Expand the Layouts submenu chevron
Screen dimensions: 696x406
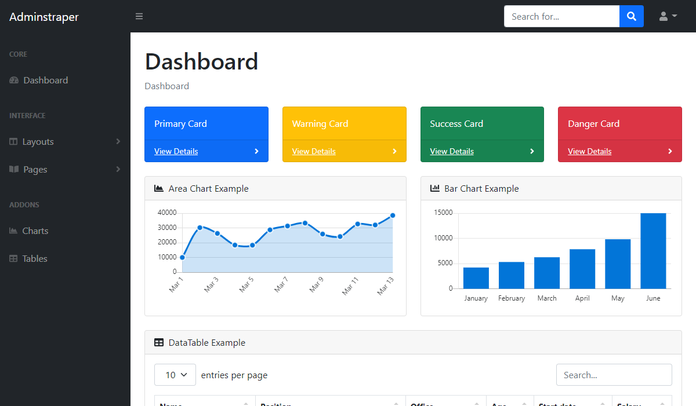click(118, 142)
